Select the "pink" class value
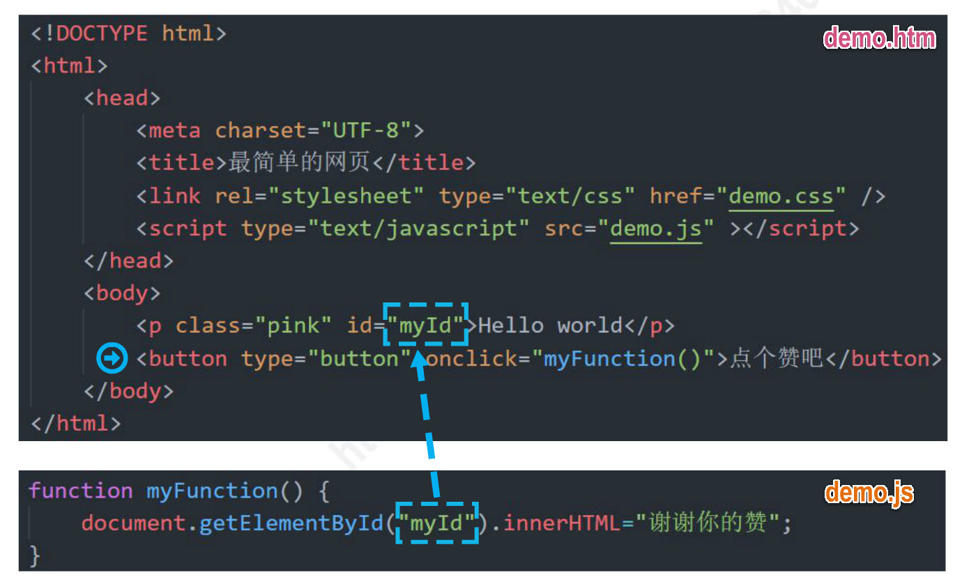This screenshot has width=962, height=577. (x=293, y=325)
